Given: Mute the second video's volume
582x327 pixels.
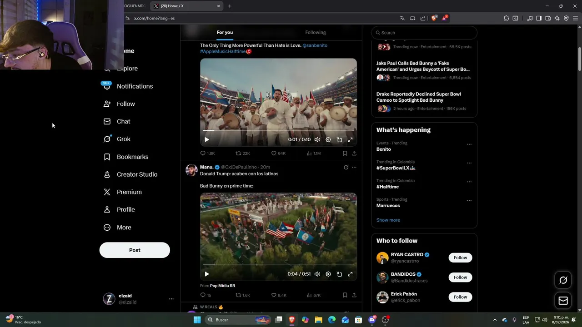Looking at the screenshot, I should pos(317,274).
